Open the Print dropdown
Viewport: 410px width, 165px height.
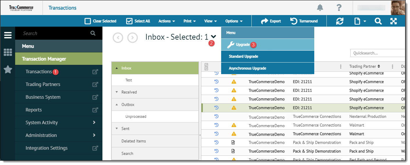pyautogui.click(x=190, y=21)
